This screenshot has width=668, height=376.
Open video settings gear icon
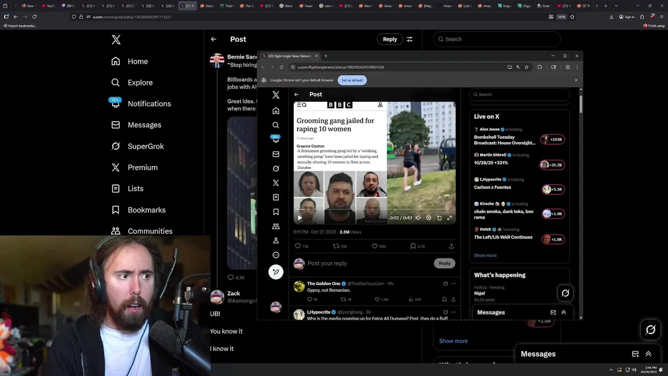point(428,218)
